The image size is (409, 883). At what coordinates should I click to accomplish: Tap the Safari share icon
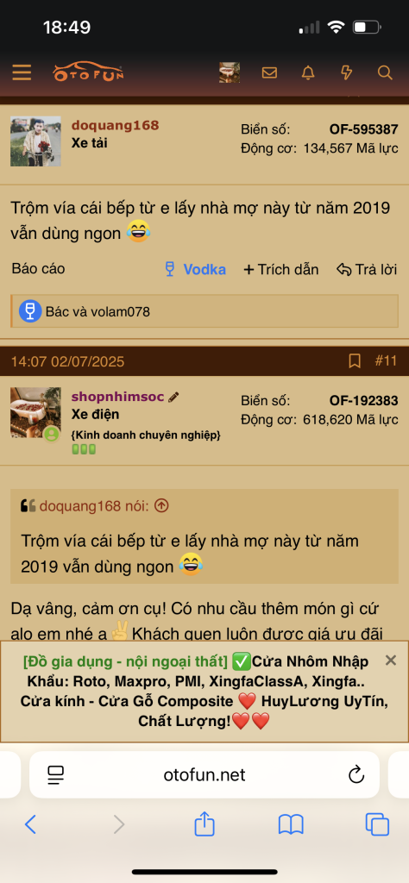pyautogui.click(x=204, y=824)
